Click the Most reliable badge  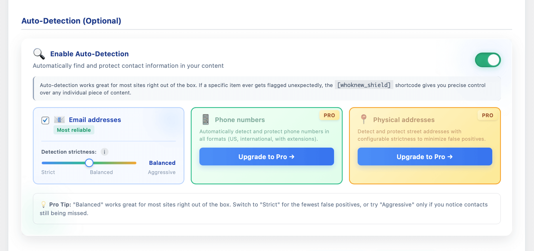(74, 130)
